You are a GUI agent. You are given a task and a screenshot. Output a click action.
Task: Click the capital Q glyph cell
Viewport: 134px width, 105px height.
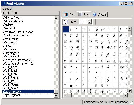coord(72,48)
